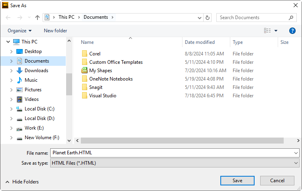The height and width of the screenshot is (191, 302).
Task: Click the Up one level arrow icon
Action: pyautogui.click(x=37, y=18)
